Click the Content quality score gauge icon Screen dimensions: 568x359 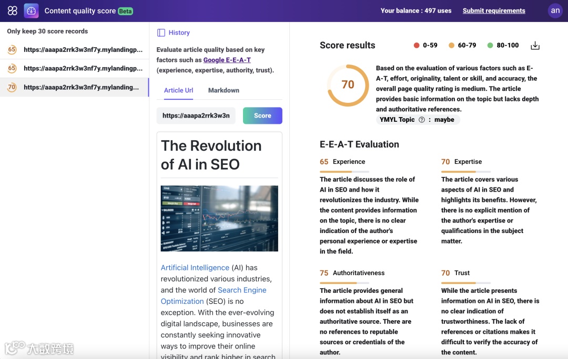pyautogui.click(x=31, y=11)
